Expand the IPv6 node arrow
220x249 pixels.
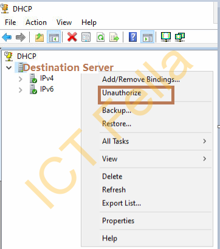click(x=21, y=90)
